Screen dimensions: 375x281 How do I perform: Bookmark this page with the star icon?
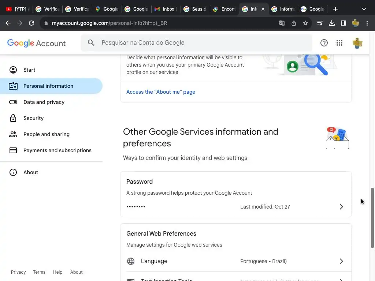[x=305, y=23]
